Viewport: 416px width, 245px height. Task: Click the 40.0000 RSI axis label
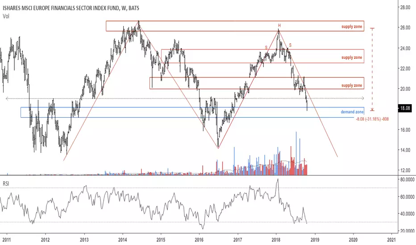point(407,214)
